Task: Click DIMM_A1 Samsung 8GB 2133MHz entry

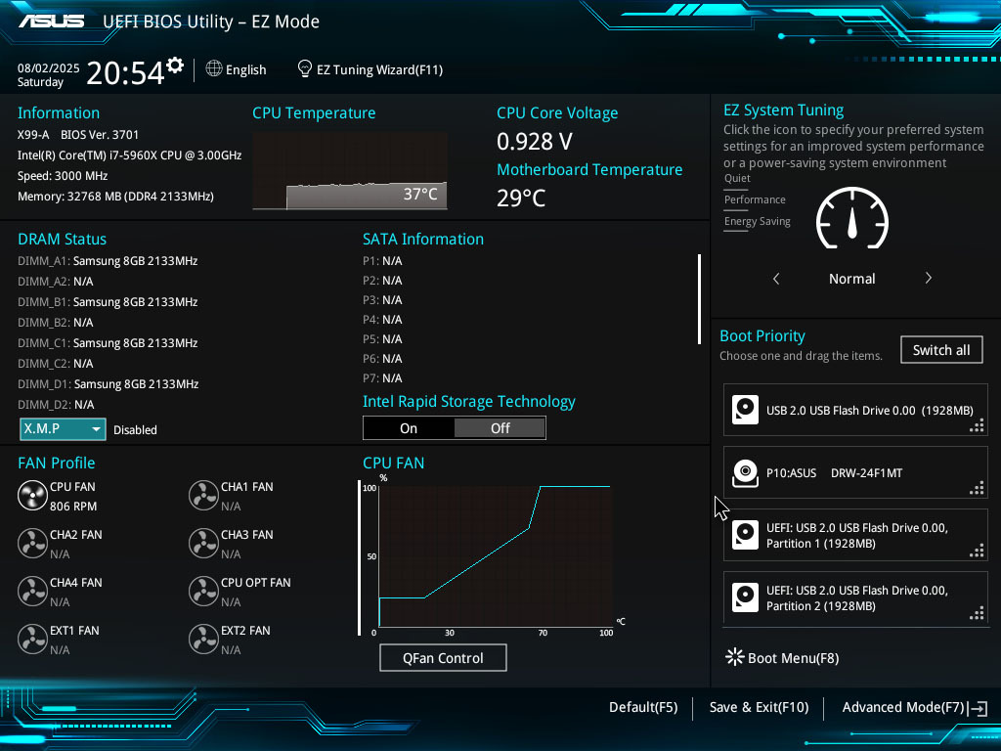Action: (x=108, y=260)
